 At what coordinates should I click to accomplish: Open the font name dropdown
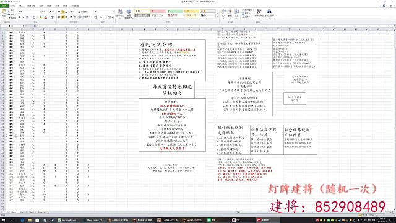tap(40, 12)
